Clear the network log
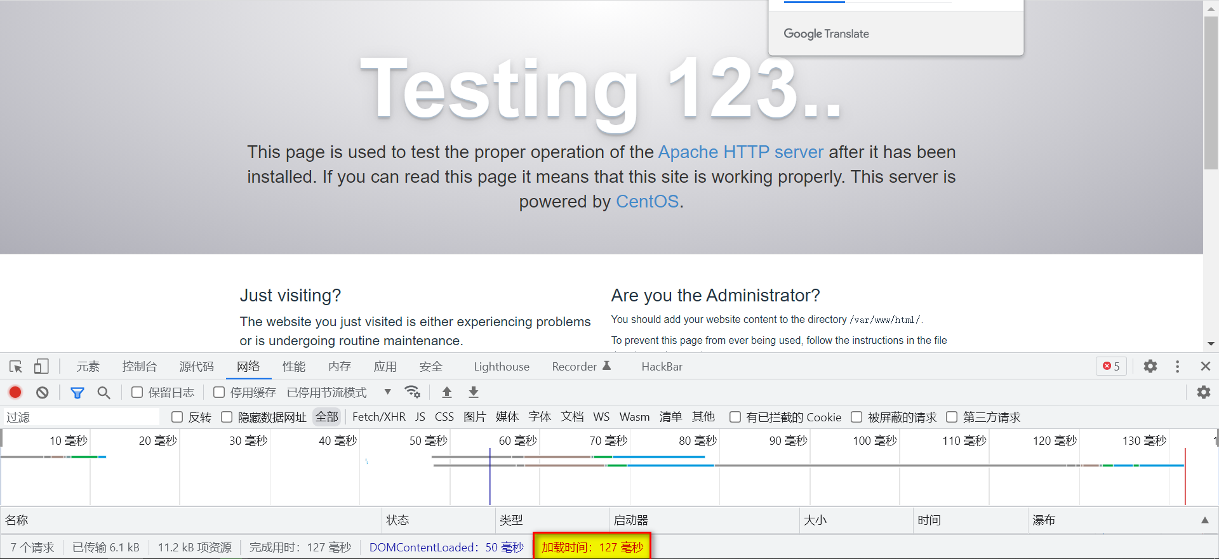 [x=43, y=393]
